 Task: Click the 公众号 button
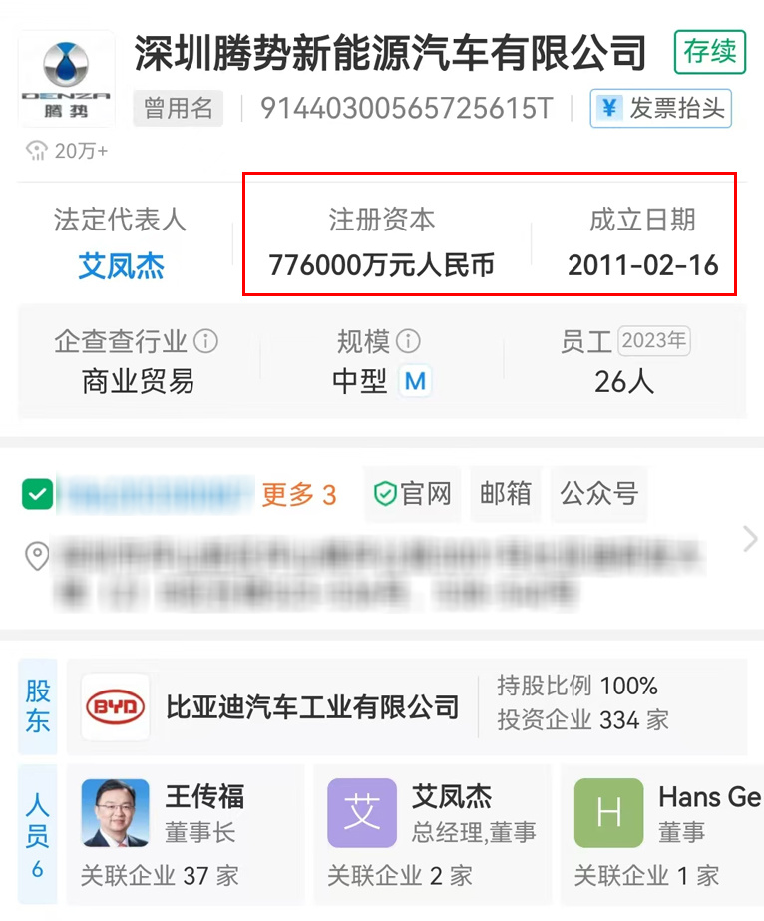(x=599, y=493)
